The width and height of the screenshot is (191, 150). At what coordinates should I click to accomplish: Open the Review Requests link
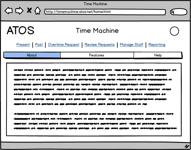tap(99, 45)
